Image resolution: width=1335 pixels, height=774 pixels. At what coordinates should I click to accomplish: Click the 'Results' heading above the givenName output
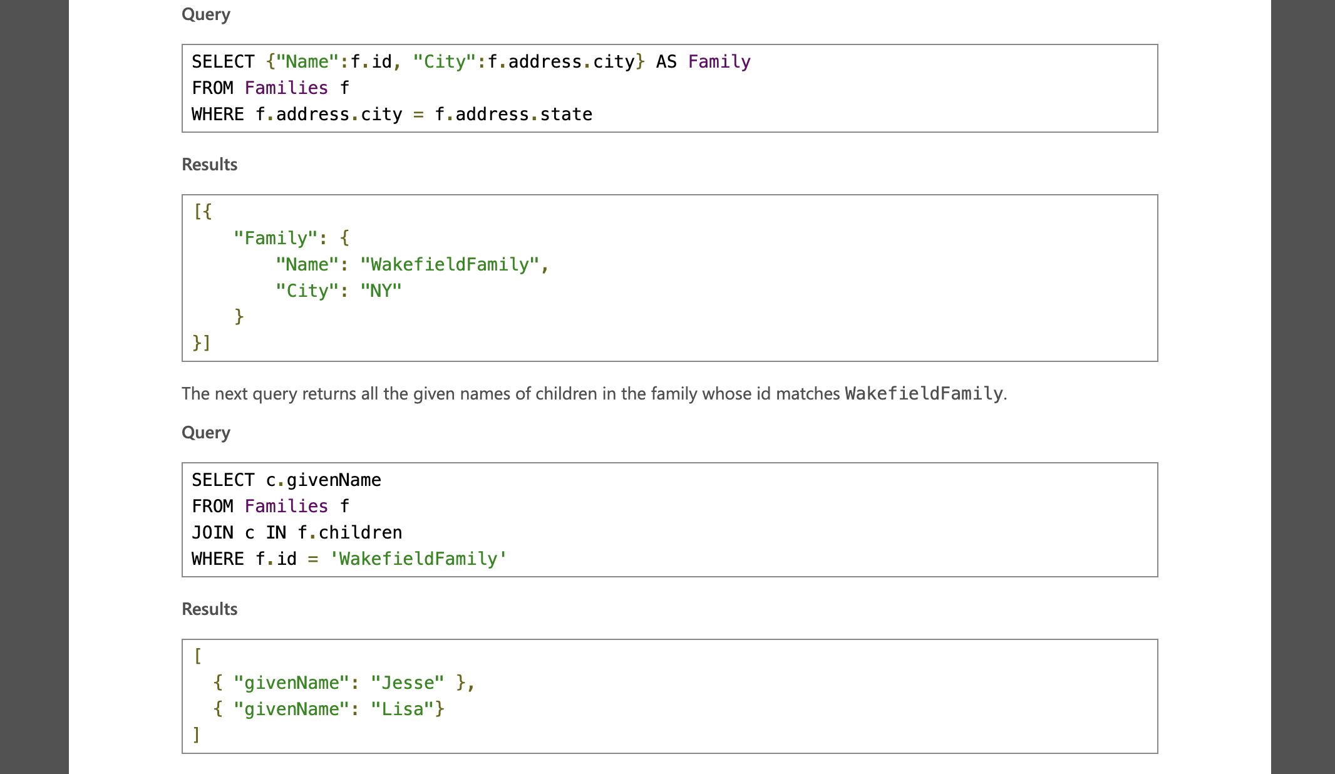(x=209, y=609)
